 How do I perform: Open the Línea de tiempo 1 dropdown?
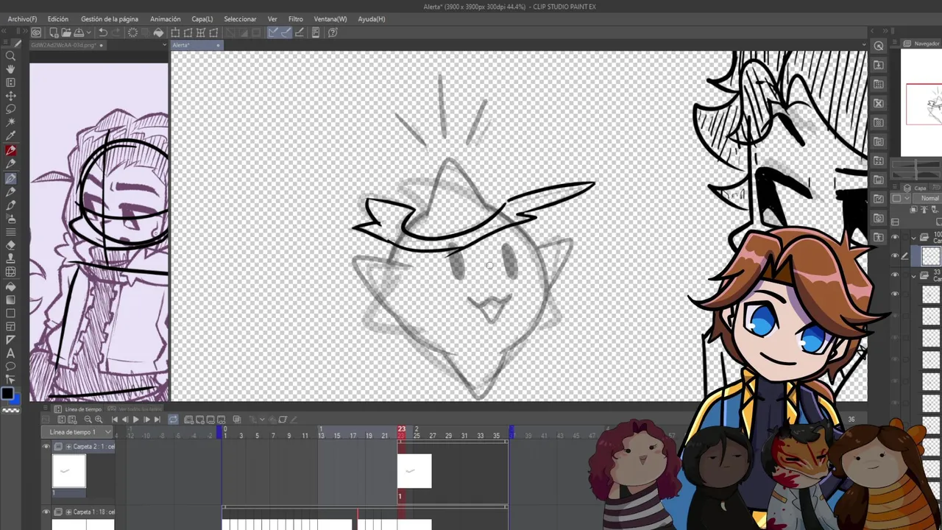pos(77,432)
